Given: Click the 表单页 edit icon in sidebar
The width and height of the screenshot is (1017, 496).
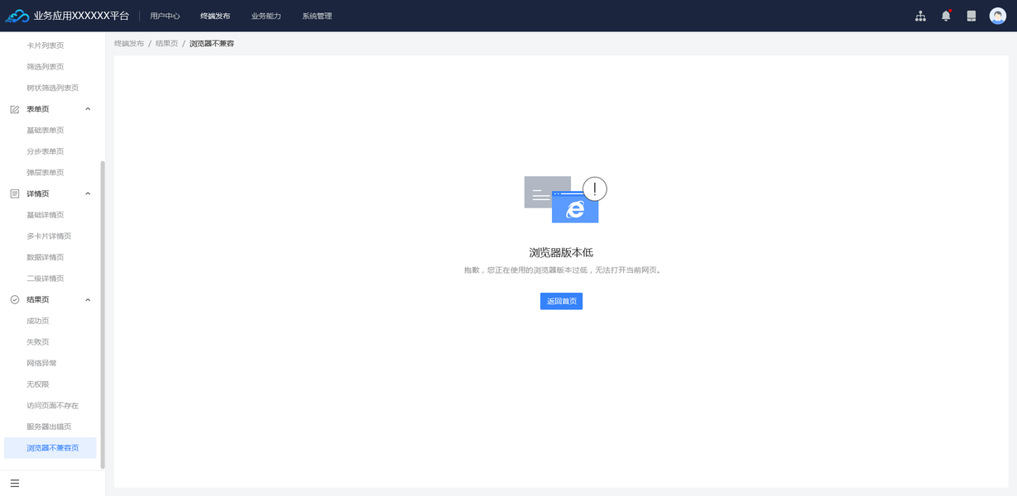Looking at the screenshot, I should pyautogui.click(x=15, y=109).
